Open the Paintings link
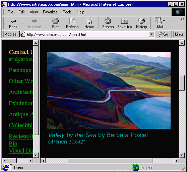Image resolution: width=187 pixels, height=172 pixels. [20, 70]
